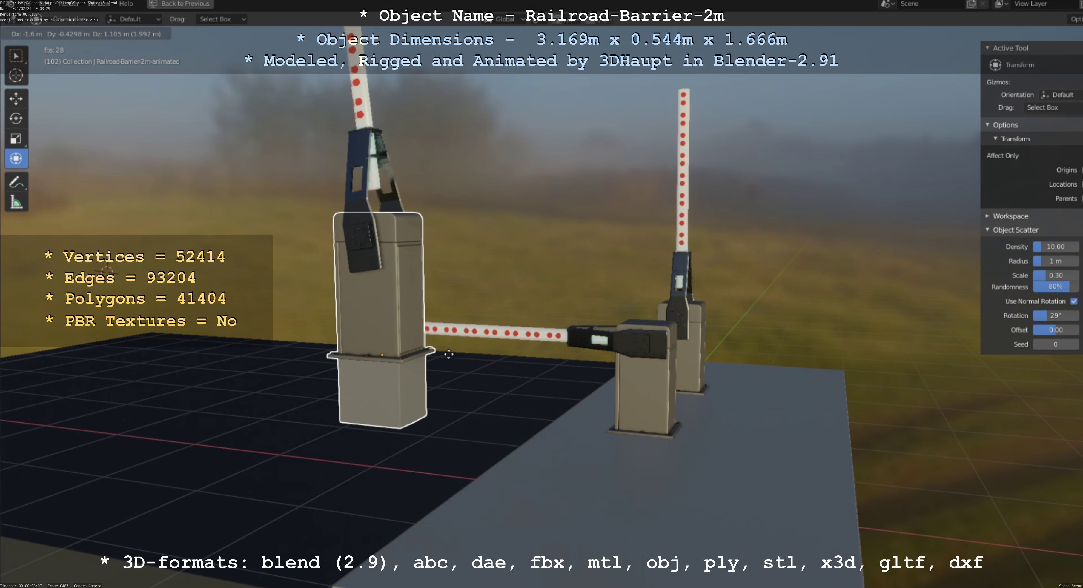Screen dimensions: 1083x588
Task: Pick the Rotate tool
Action: coord(16,118)
